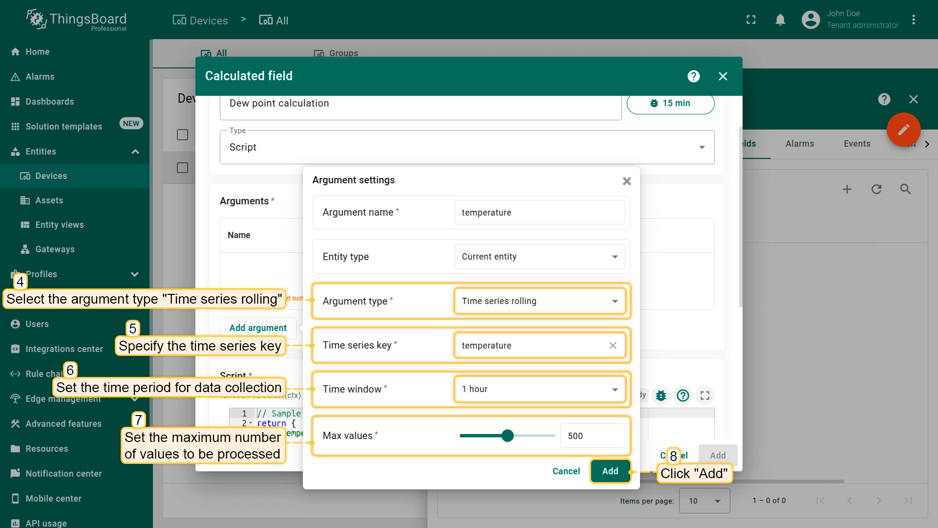Open the calculated field help icon
The width and height of the screenshot is (938, 528).
click(693, 76)
